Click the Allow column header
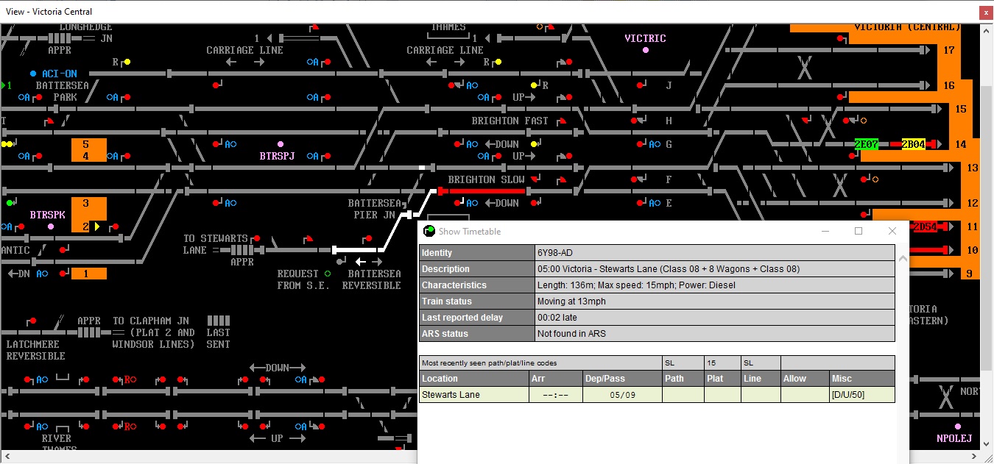Viewport: 994px width, 464px height. pos(806,379)
